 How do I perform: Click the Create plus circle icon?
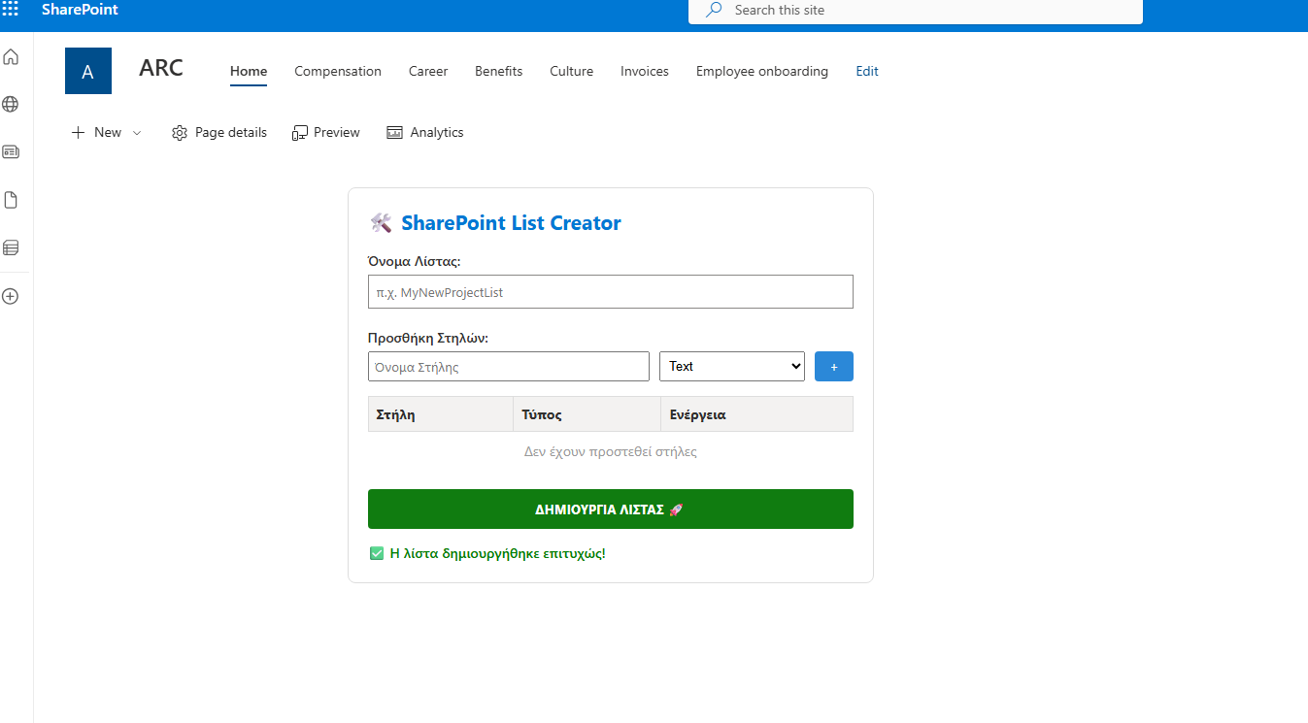pos(11,296)
